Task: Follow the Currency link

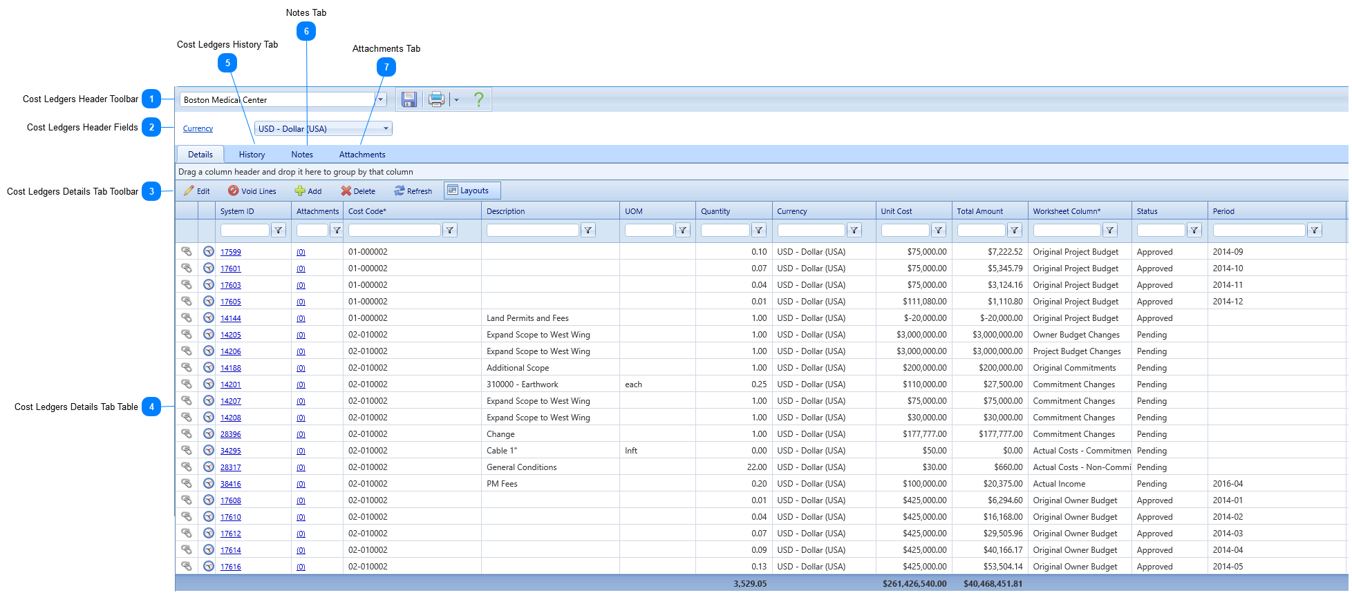Action: pyautogui.click(x=198, y=128)
